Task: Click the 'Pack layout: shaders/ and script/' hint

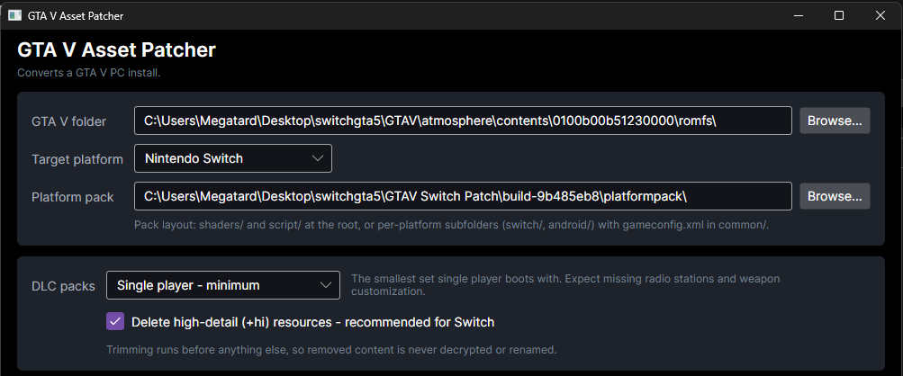Action: click(452, 225)
